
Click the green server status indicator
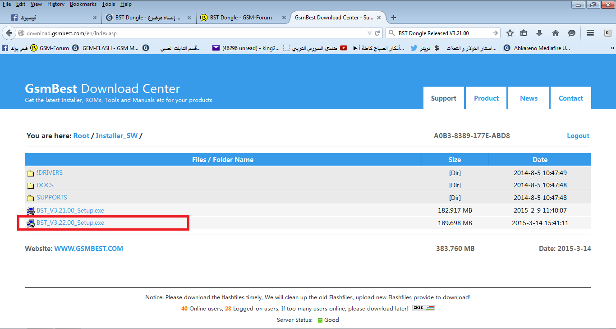(320, 320)
